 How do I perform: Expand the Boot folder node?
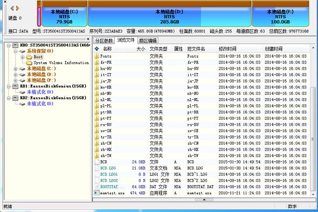(x=23, y=57)
